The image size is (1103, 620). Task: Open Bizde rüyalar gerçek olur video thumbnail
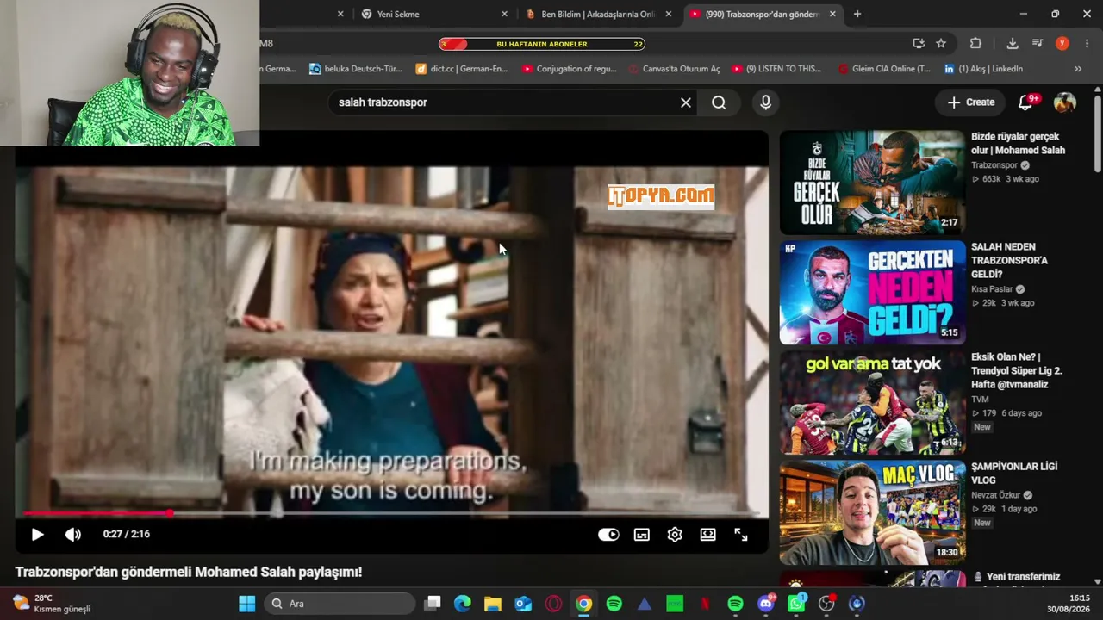point(872,183)
